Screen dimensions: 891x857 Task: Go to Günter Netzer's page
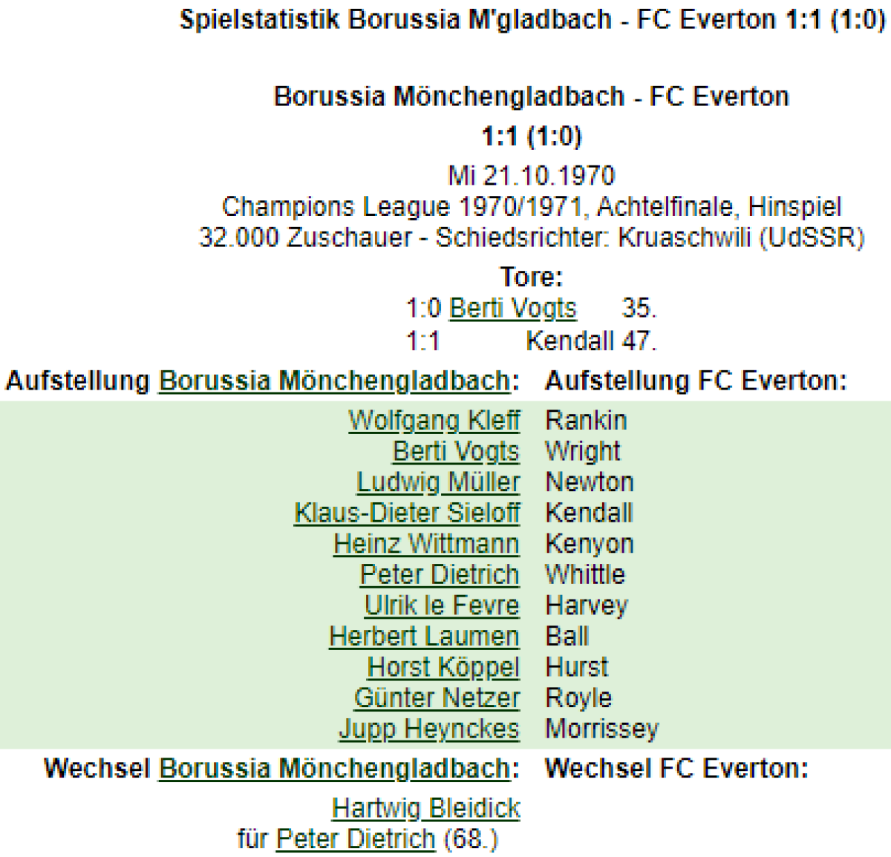pos(437,698)
